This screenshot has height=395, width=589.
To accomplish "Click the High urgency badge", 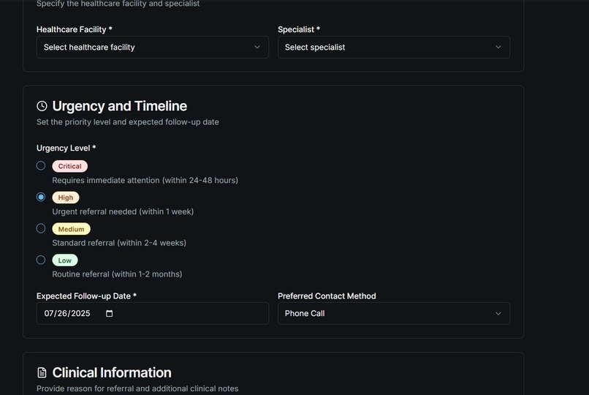I will 66,197.
